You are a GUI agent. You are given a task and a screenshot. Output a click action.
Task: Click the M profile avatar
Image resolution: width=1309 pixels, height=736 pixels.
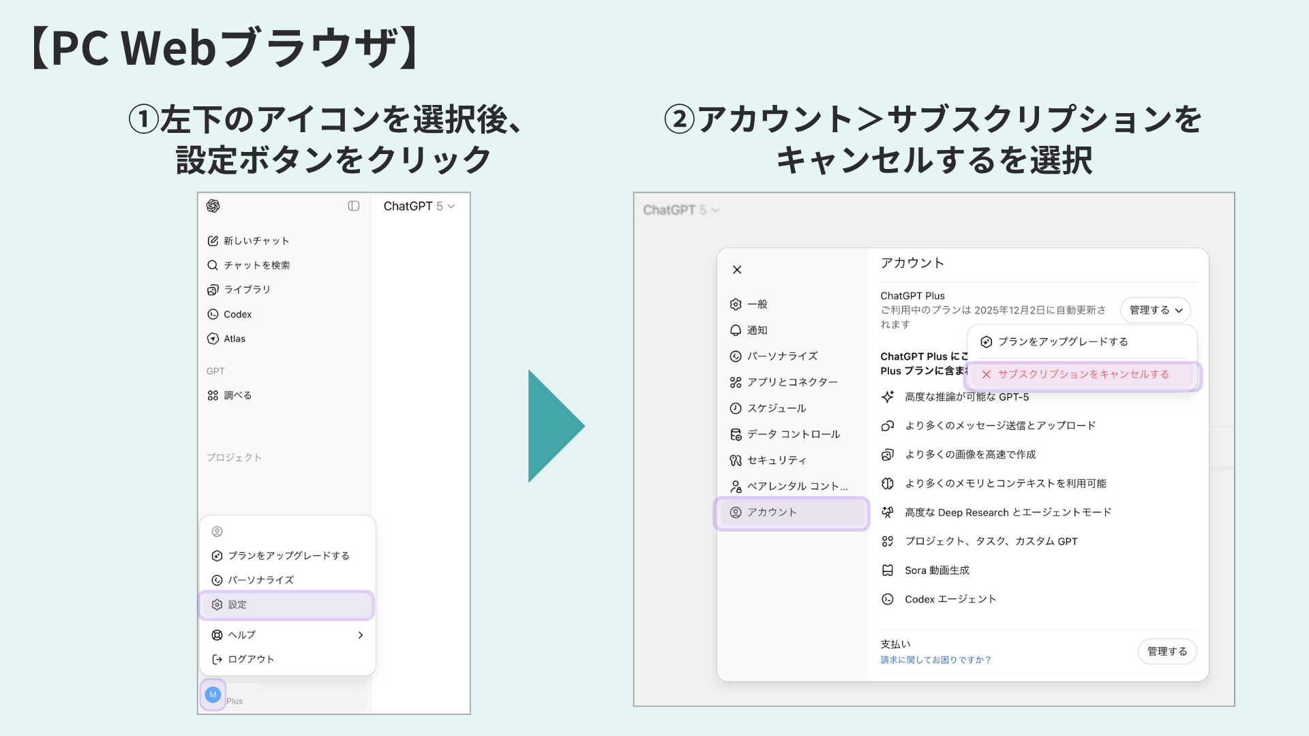(x=213, y=694)
